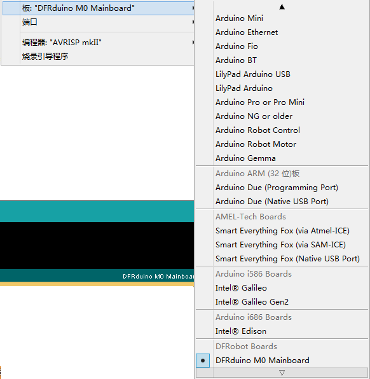Select Arduino Mini board
This screenshot has height=379, width=370.
pos(282,18)
